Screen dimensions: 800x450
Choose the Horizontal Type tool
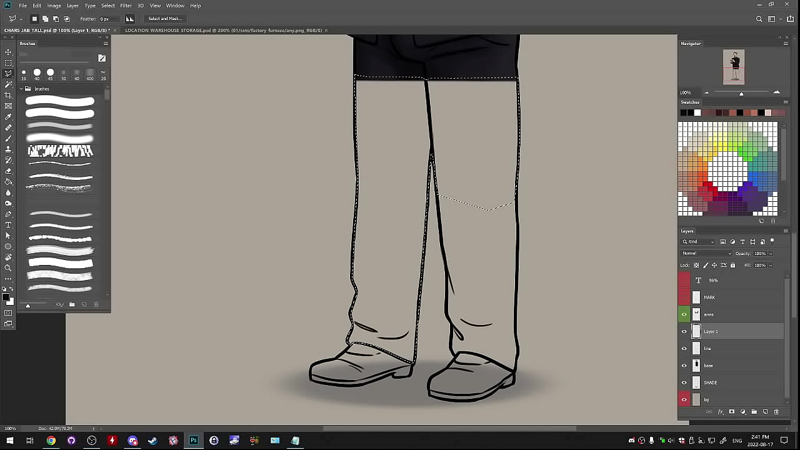8,225
